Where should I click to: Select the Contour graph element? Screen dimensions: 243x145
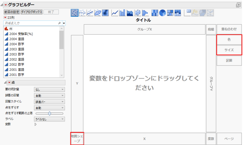[x=105, y=13]
